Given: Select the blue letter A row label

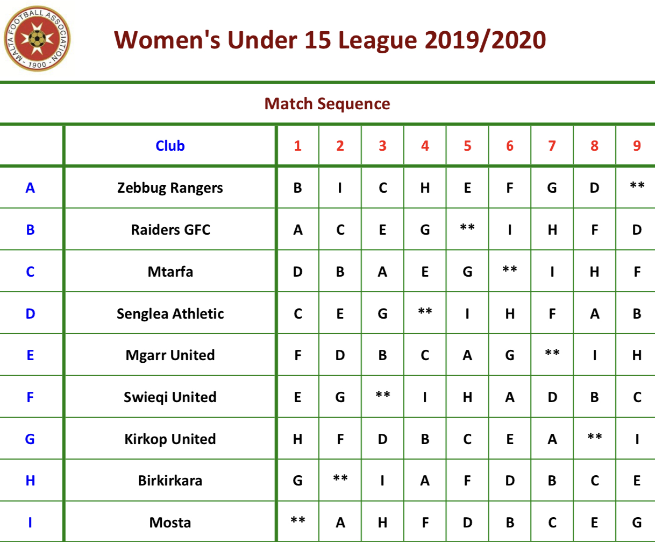Looking at the screenshot, I should pos(30,188).
